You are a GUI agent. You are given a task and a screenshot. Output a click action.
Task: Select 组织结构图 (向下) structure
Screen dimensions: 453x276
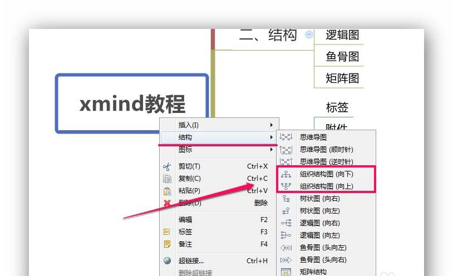[x=327, y=174]
